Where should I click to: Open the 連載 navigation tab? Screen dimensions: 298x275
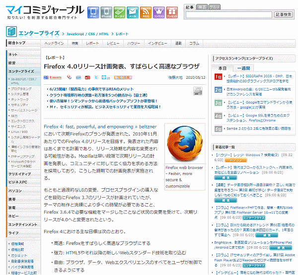point(178,44)
